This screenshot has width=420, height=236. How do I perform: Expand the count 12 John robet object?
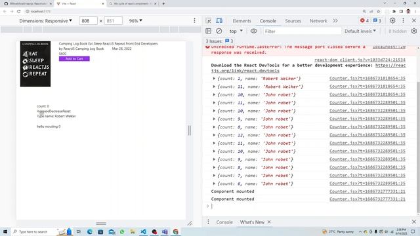click(214, 135)
